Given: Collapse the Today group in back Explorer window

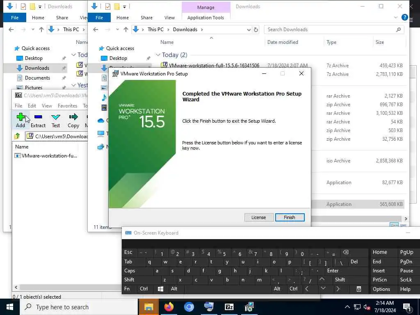Looking at the screenshot, I should click(x=73, y=55).
